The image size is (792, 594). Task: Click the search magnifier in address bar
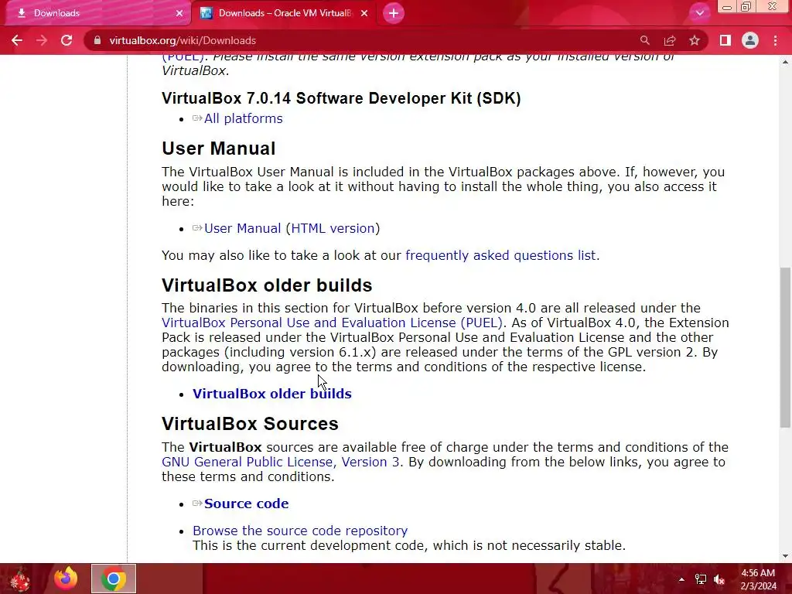(644, 40)
